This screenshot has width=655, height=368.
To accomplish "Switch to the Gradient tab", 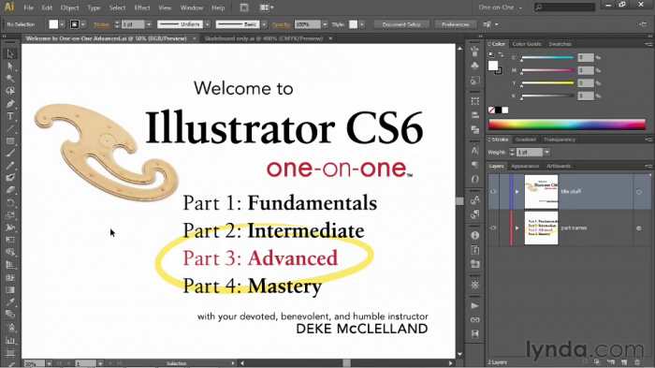I will point(526,140).
